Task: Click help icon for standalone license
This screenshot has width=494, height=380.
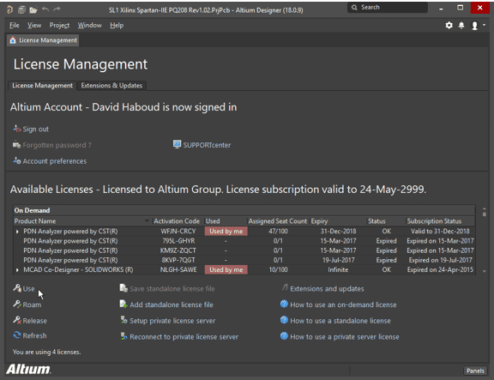Action: point(284,320)
